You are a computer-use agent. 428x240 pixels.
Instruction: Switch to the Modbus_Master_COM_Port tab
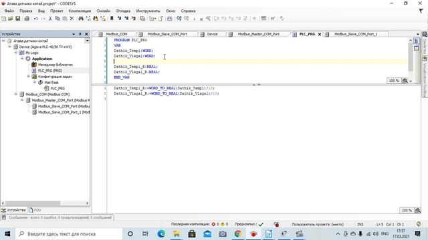point(258,34)
